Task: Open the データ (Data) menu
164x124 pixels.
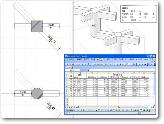Action: point(114,59)
